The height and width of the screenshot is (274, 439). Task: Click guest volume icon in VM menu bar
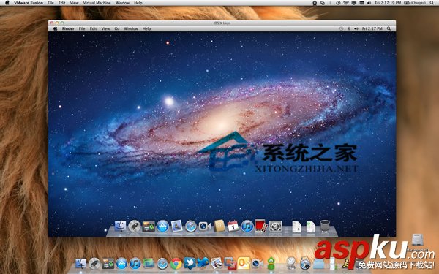click(x=356, y=28)
